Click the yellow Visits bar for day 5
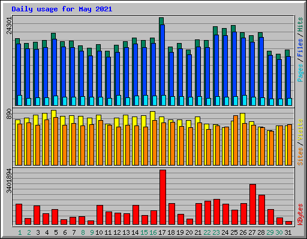 point(53,114)
